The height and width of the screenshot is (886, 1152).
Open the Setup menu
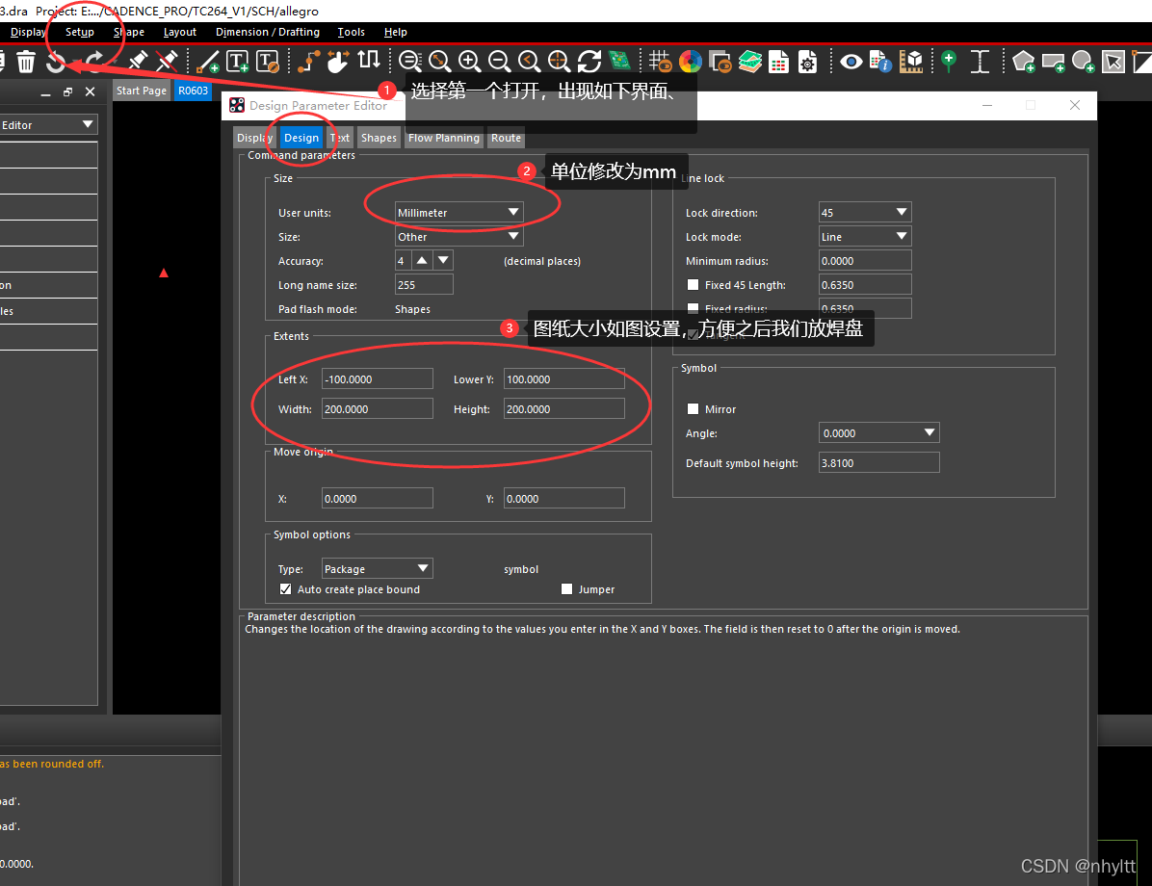(80, 32)
